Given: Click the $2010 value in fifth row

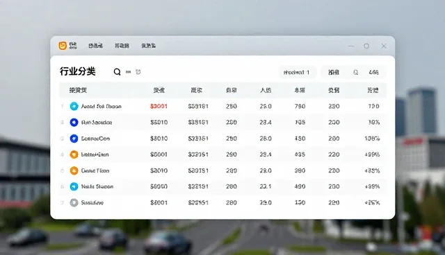Looking at the screenshot, I should point(159,170).
